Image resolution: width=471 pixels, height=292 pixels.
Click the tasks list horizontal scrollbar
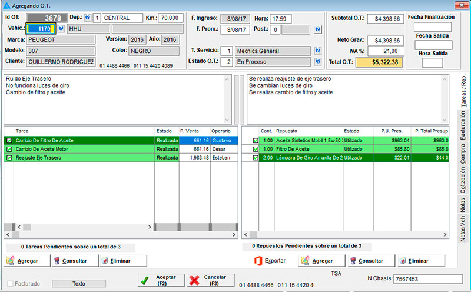tap(82, 227)
